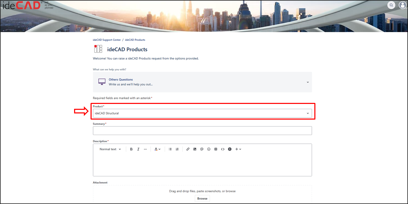Expand the Product dropdown

click(x=202, y=113)
